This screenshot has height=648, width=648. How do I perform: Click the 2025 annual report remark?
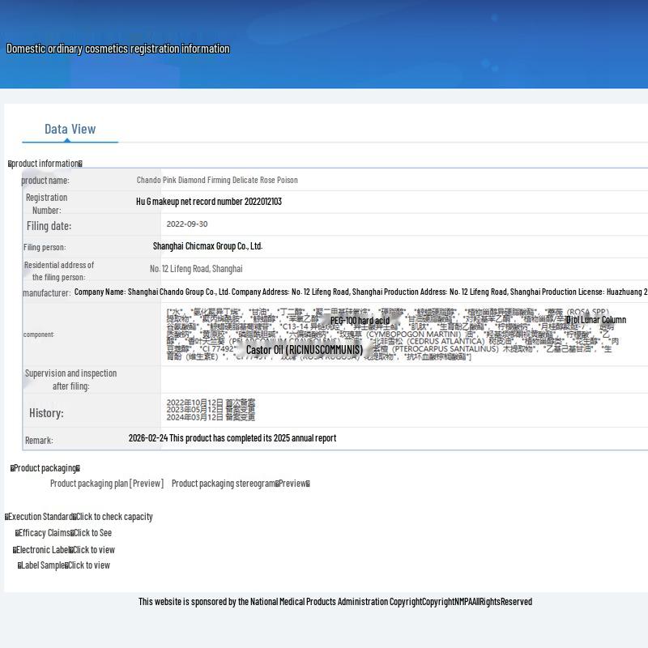click(232, 438)
